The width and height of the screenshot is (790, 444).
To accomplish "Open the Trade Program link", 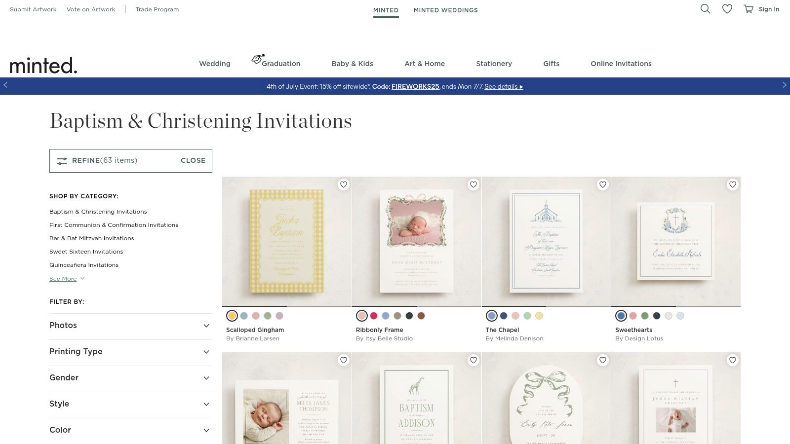I will (x=157, y=9).
